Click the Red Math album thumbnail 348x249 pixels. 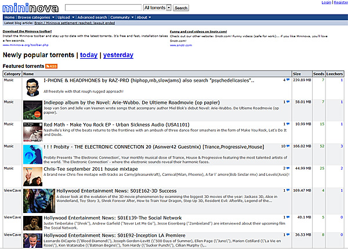pyautogui.click(x=32, y=131)
